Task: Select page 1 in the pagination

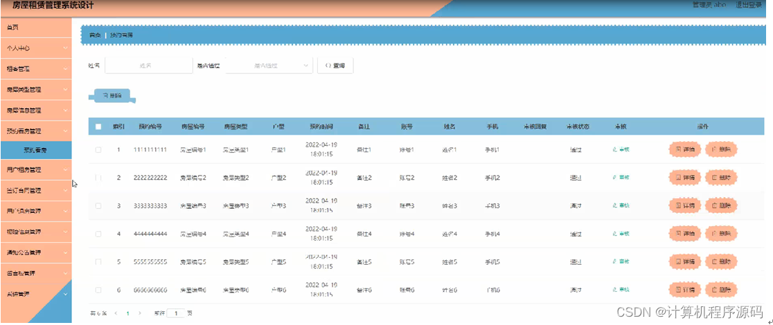Action: pyautogui.click(x=127, y=313)
